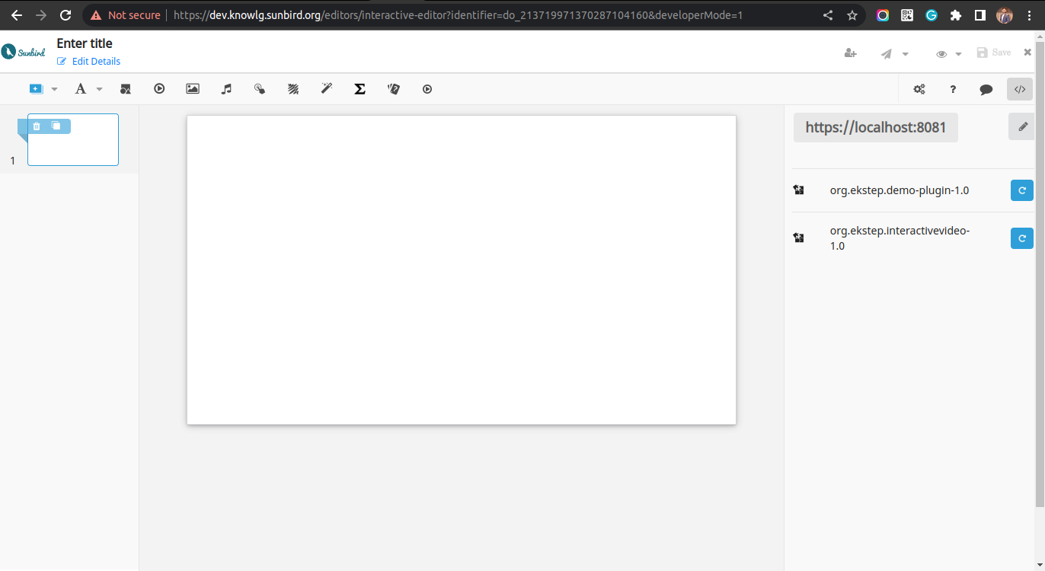Open the scribble pad tool
Image resolution: width=1045 pixels, height=571 pixels.
coord(293,89)
